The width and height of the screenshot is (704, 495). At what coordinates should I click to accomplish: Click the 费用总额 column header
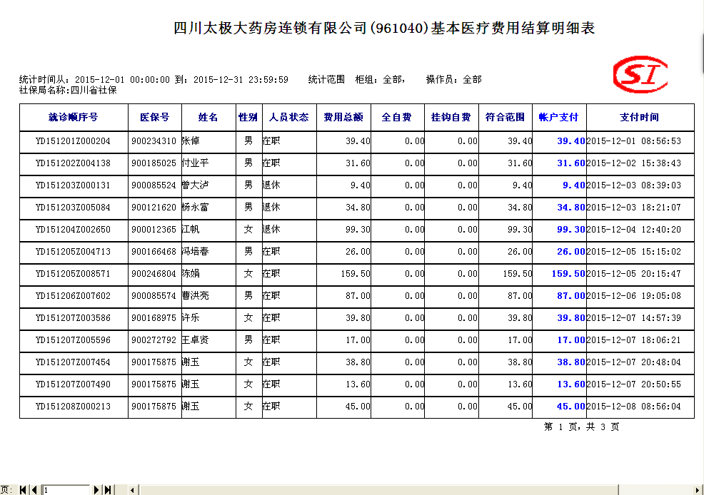(343, 118)
